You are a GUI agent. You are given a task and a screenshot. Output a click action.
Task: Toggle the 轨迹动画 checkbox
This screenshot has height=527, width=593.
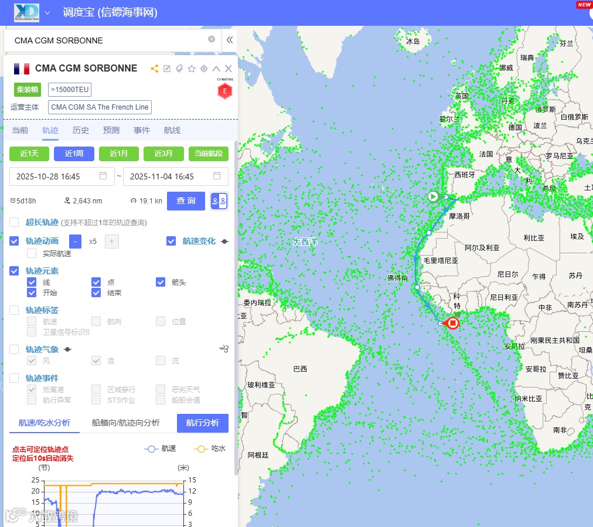pyautogui.click(x=14, y=241)
